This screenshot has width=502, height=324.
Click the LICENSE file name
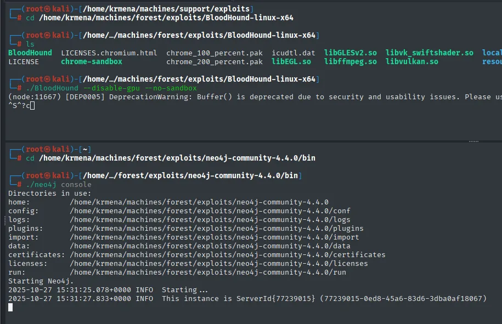24,61
